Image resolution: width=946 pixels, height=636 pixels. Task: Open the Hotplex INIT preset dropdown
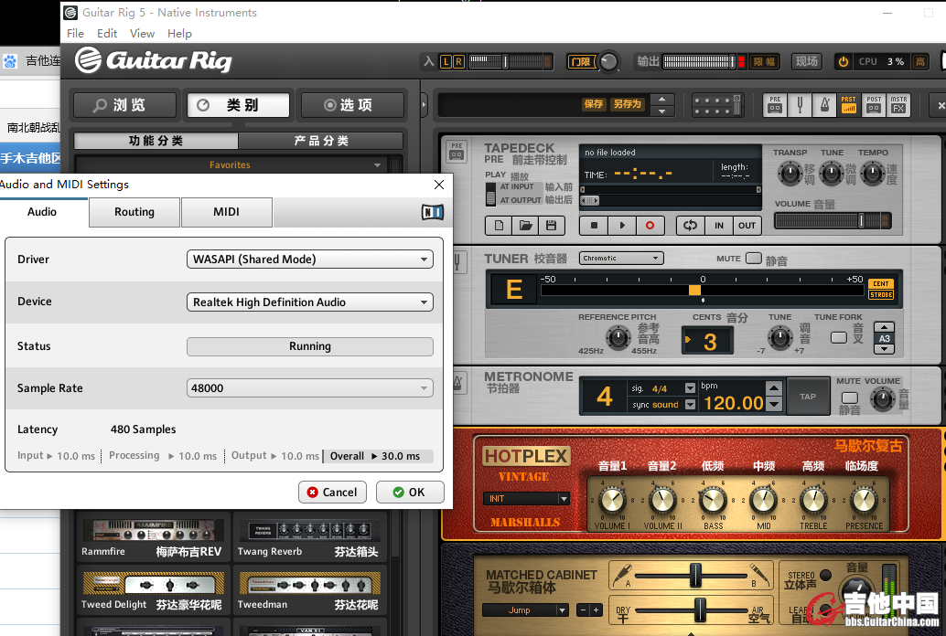pyautogui.click(x=526, y=499)
